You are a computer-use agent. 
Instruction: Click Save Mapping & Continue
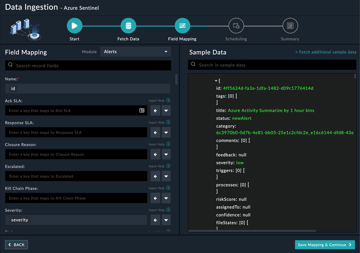[325, 245]
